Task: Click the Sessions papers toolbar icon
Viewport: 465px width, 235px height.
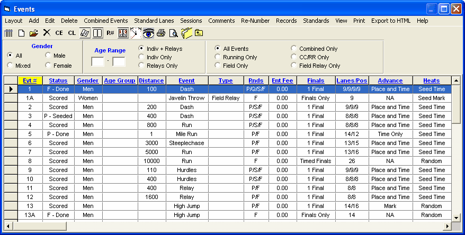Action: click(x=85, y=33)
